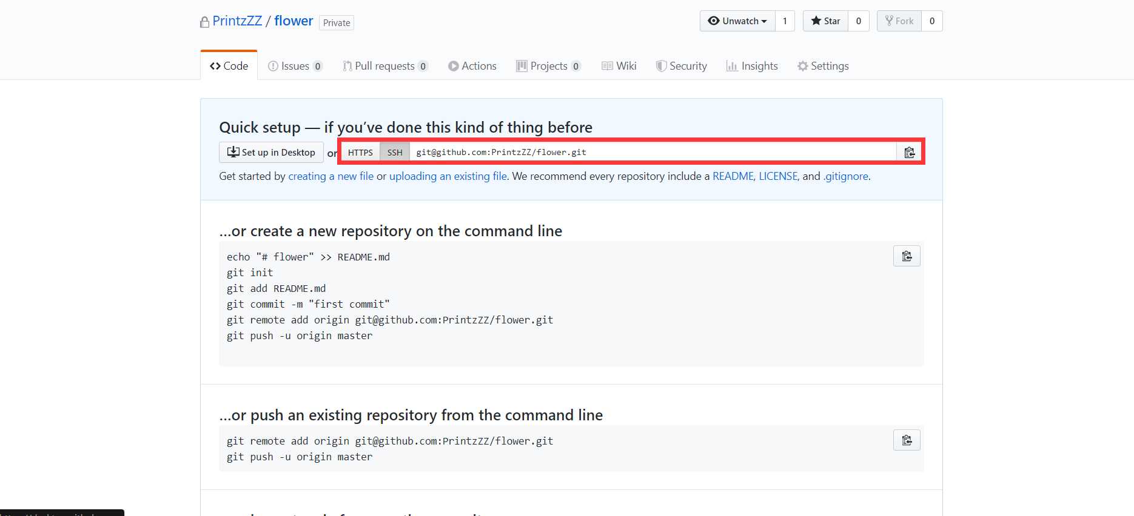Click the Quick setup heading
Image resolution: width=1134 pixels, height=516 pixels.
point(406,127)
